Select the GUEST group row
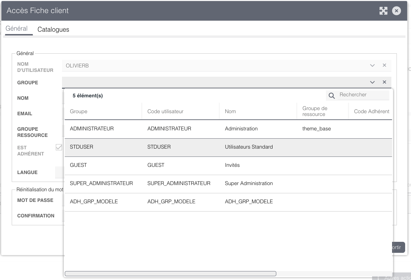The image size is (411, 280). point(228,165)
